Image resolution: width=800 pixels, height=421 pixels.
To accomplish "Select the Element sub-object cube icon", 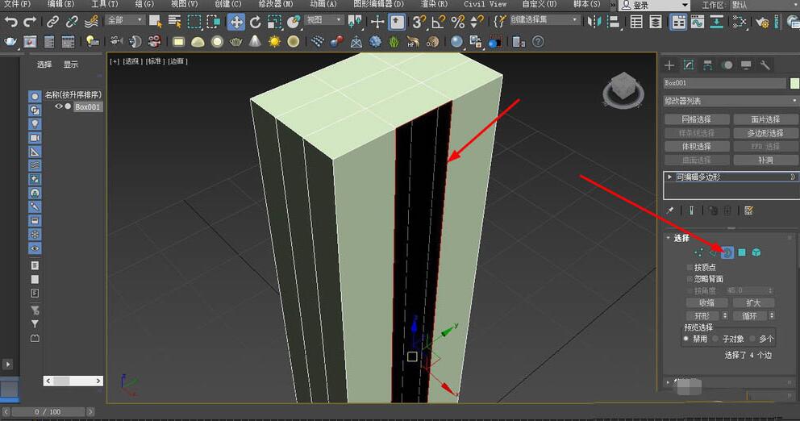I will tap(756, 252).
